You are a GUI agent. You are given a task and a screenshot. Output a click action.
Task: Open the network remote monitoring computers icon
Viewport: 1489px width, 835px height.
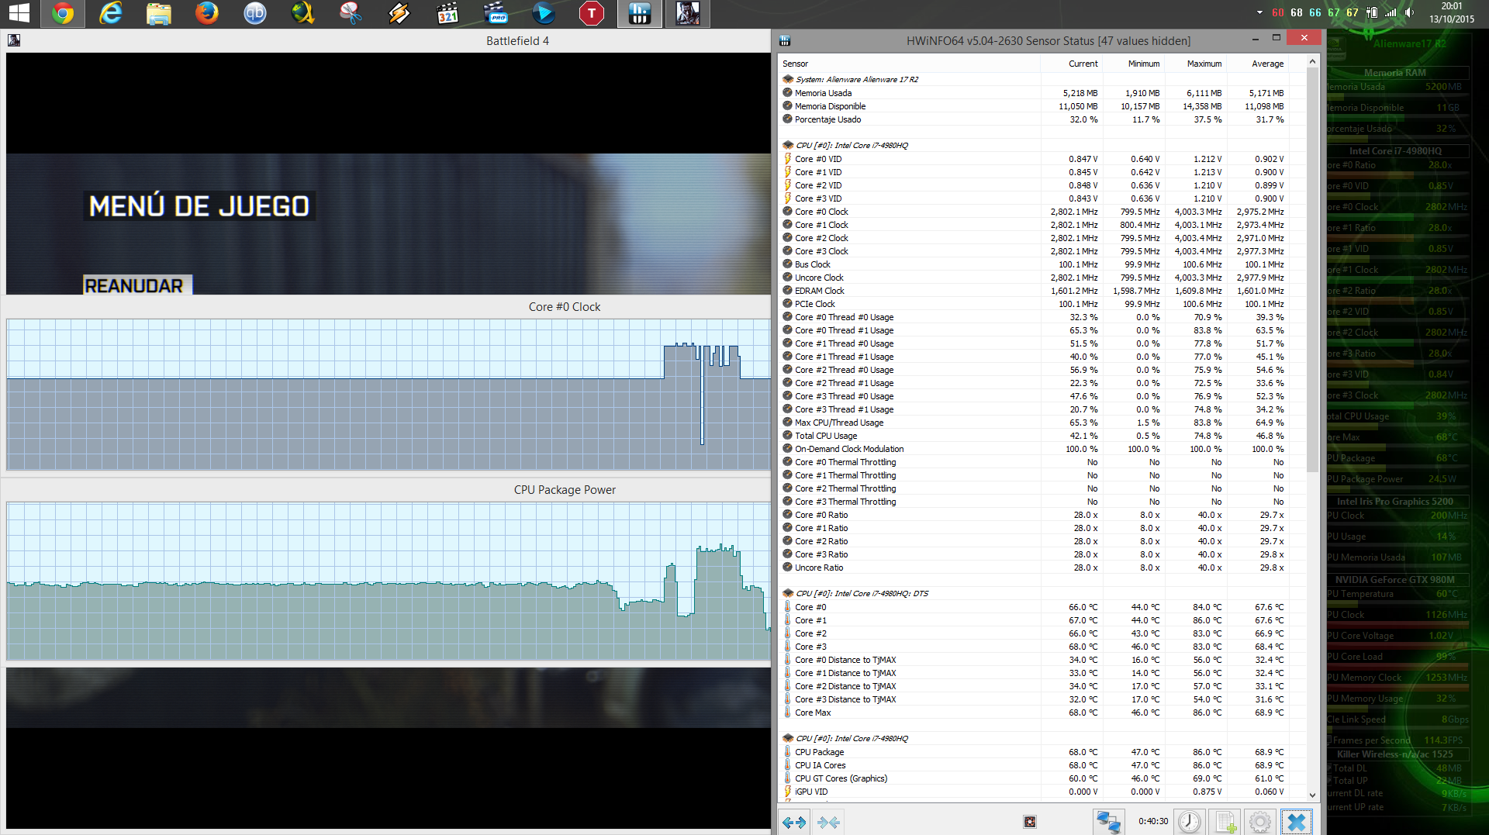(x=1109, y=822)
